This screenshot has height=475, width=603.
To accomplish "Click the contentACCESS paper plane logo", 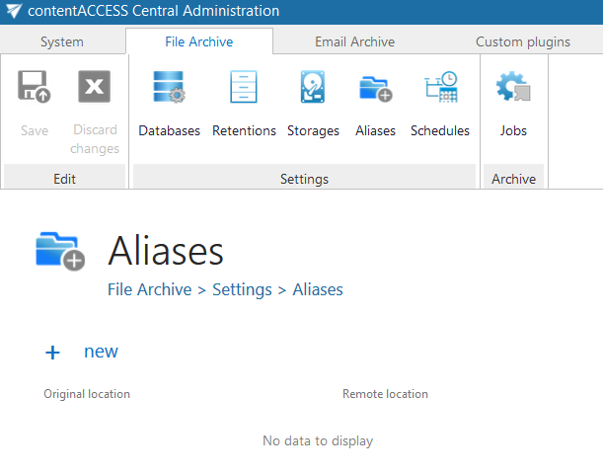I will (14, 11).
